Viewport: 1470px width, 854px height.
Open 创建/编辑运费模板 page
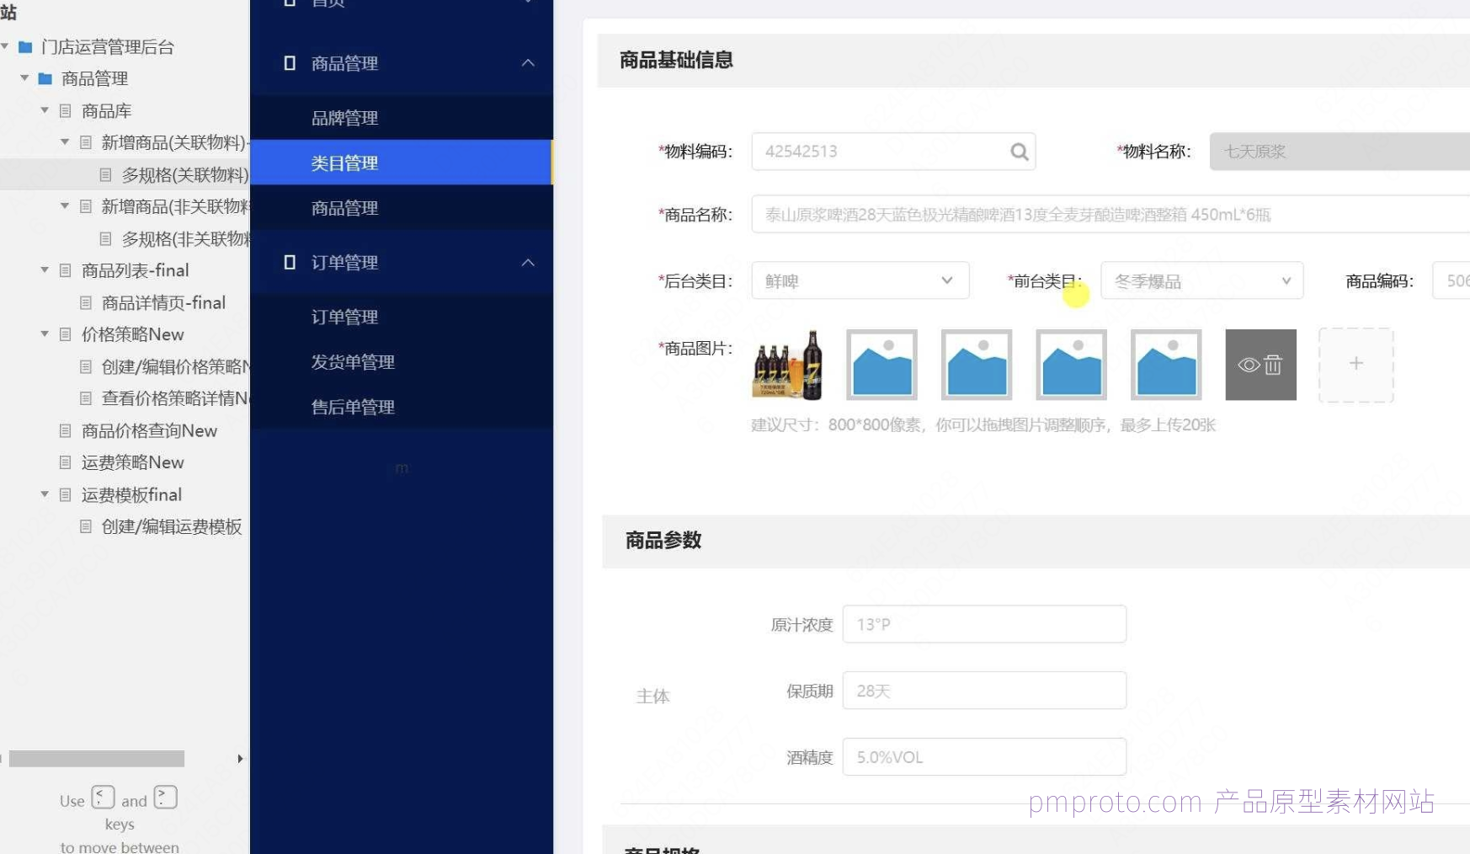172,526
